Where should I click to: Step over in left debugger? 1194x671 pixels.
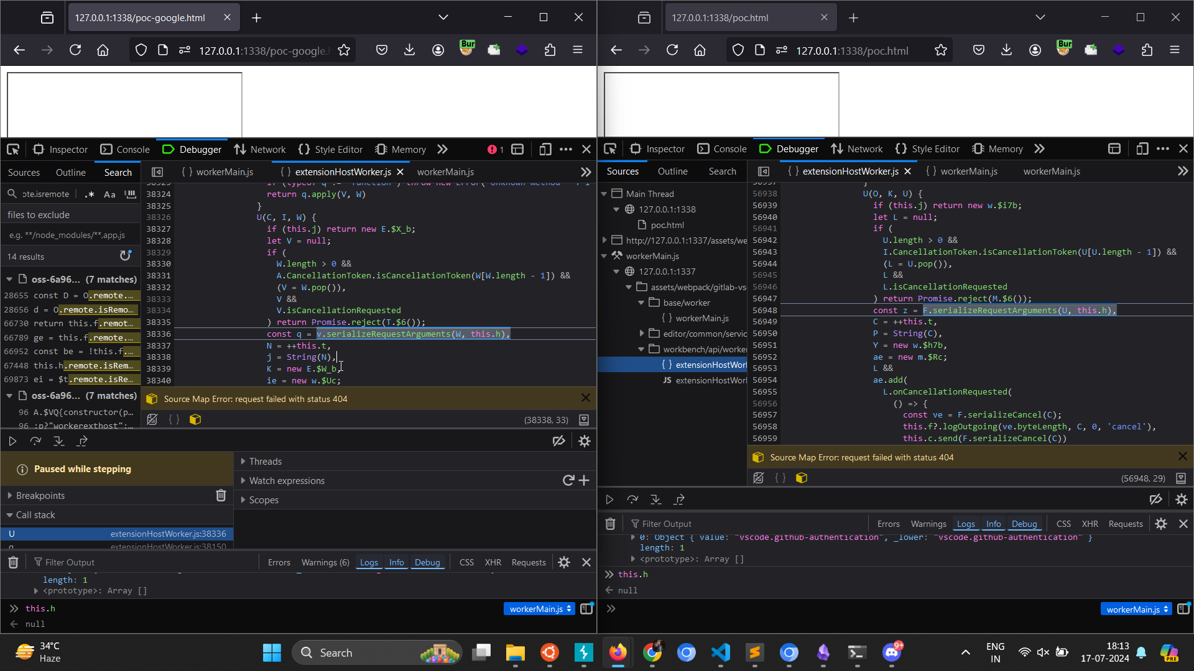pos(35,441)
